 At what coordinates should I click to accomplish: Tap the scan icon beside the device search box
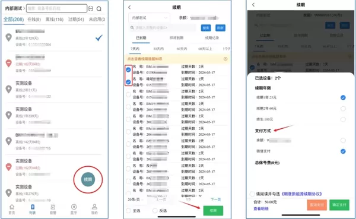pyautogui.click(x=91, y=9)
